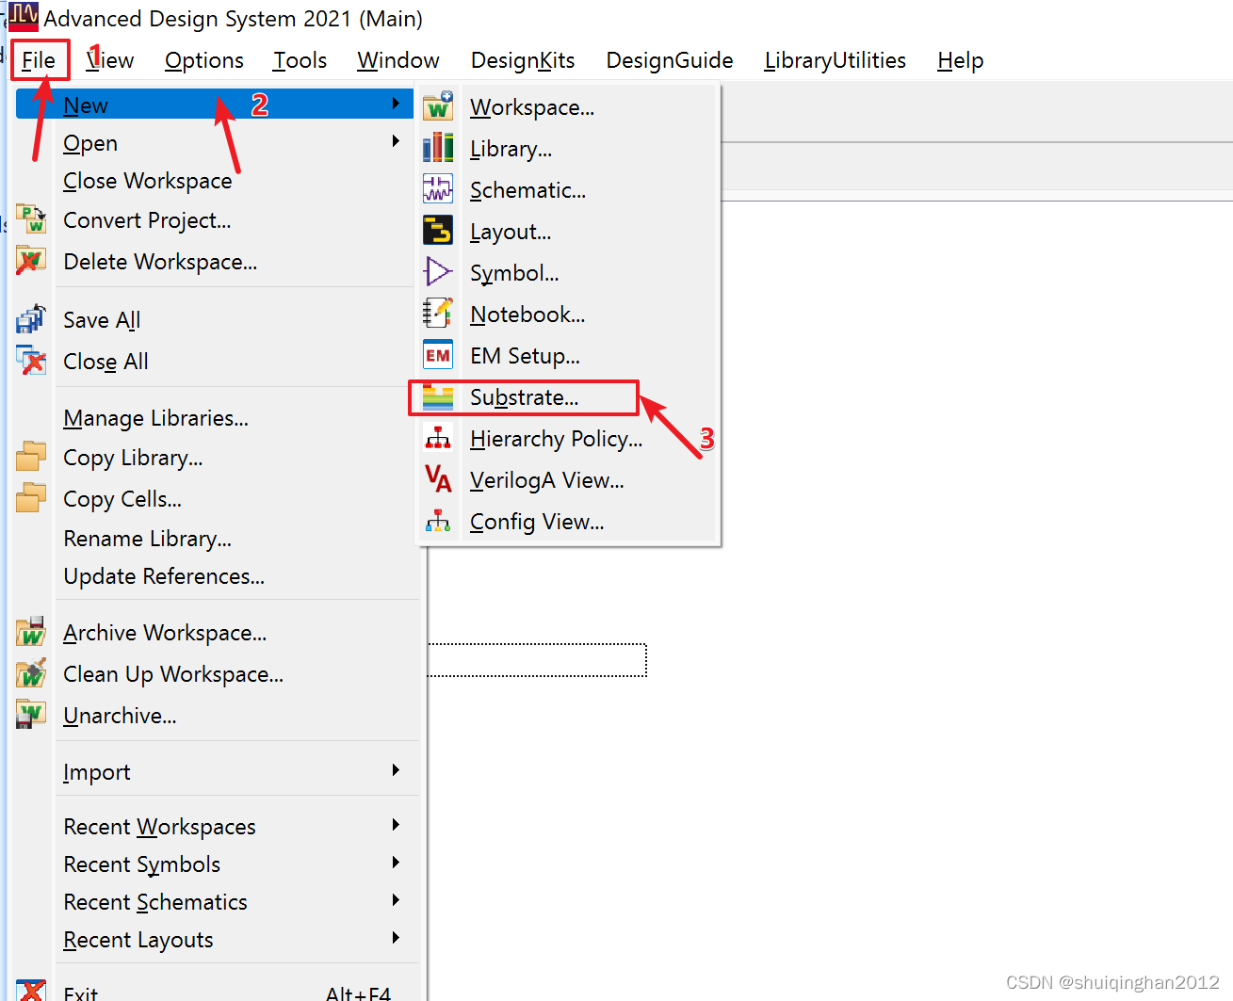Screen dimensions: 1233x1001
Task: Click the Config View icon
Action: click(x=438, y=521)
